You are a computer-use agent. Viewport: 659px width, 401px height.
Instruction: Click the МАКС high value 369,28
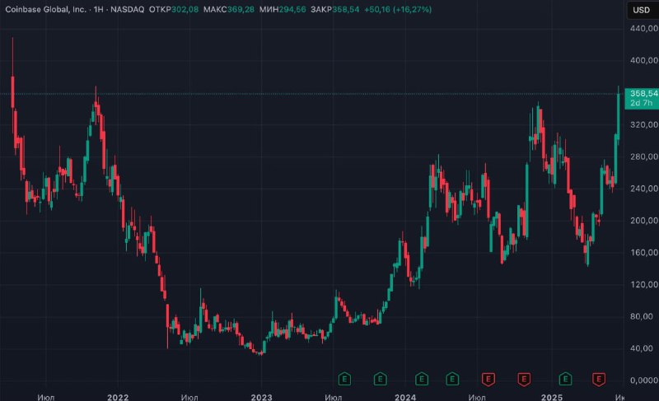tap(241, 9)
